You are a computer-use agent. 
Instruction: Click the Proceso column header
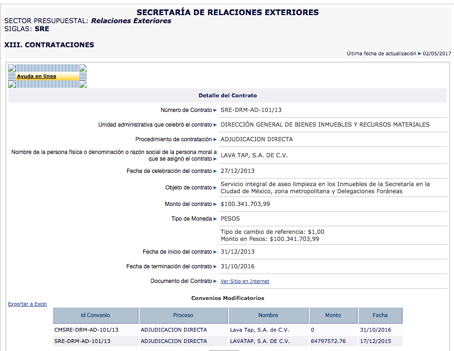[183, 315]
